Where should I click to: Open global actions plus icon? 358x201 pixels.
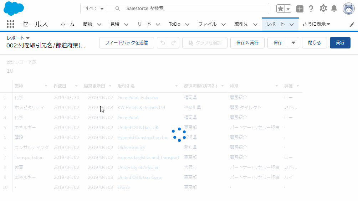[x=300, y=9]
